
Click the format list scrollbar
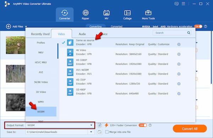point(58,51)
